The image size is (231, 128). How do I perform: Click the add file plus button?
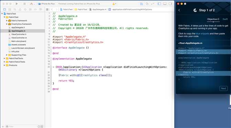click(3, 127)
